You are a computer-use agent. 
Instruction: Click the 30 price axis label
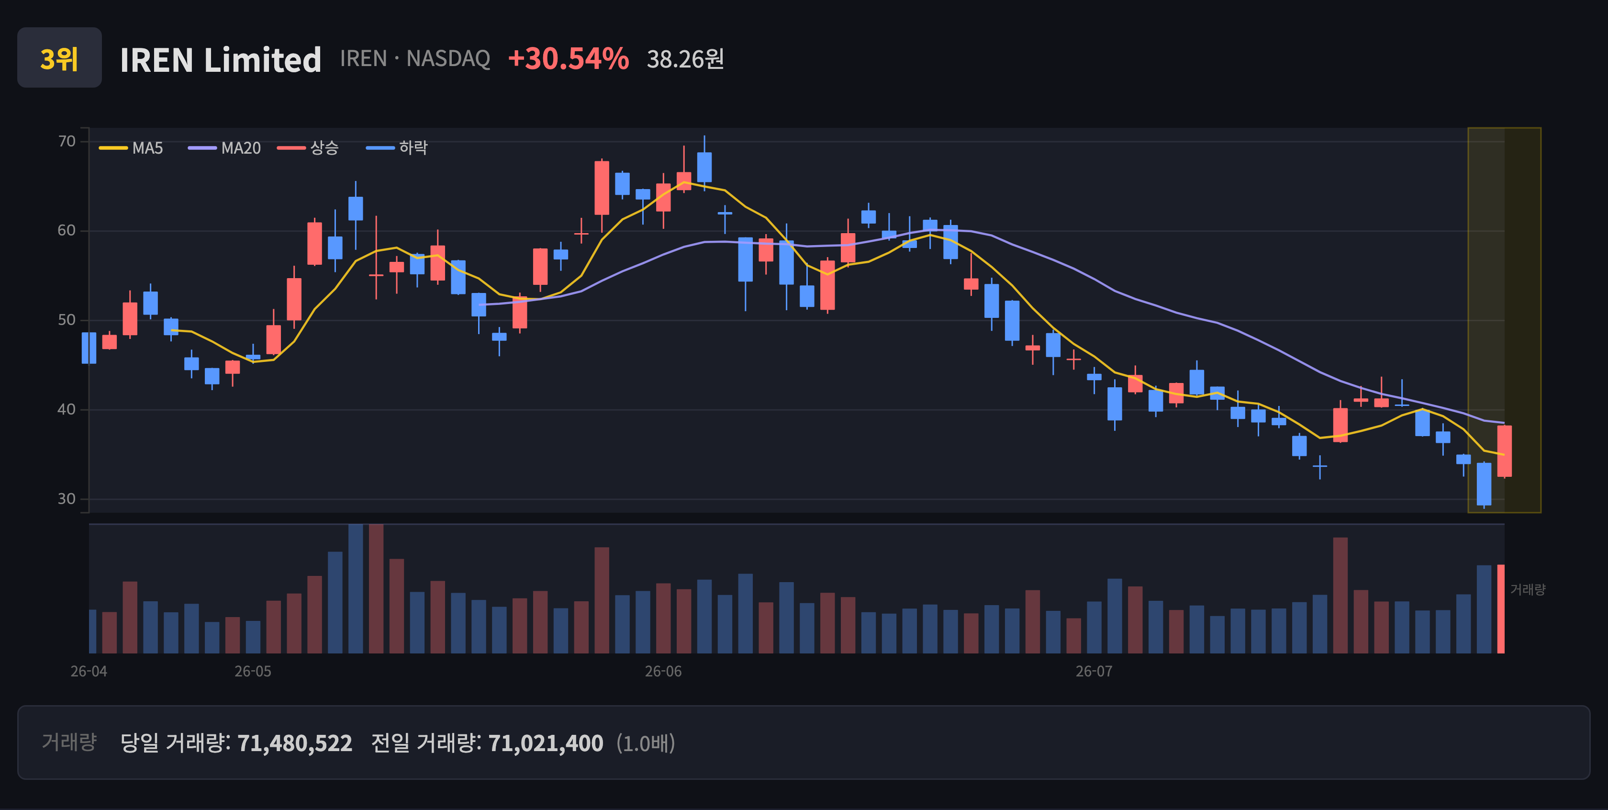tap(67, 498)
